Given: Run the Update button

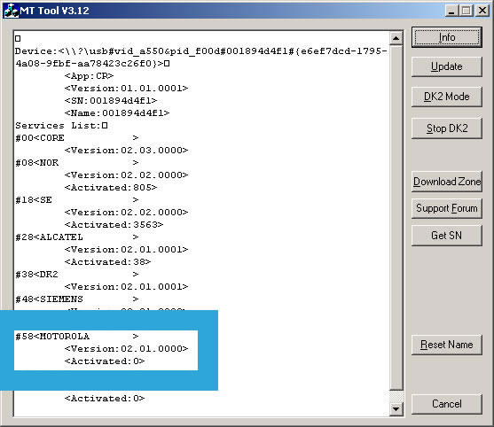Looking at the screenshot, I should pyautogui.click(x=446, y=66).
